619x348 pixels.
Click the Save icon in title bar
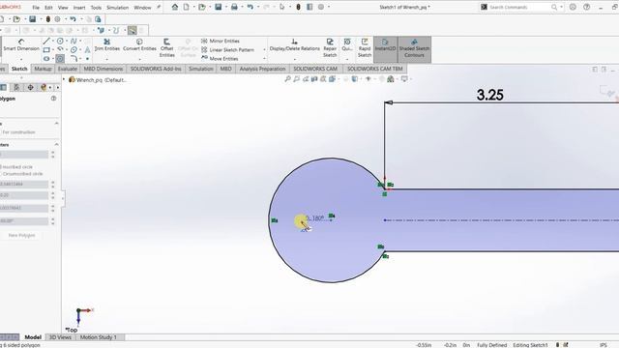pyautogui.click(x=218, y=7)
